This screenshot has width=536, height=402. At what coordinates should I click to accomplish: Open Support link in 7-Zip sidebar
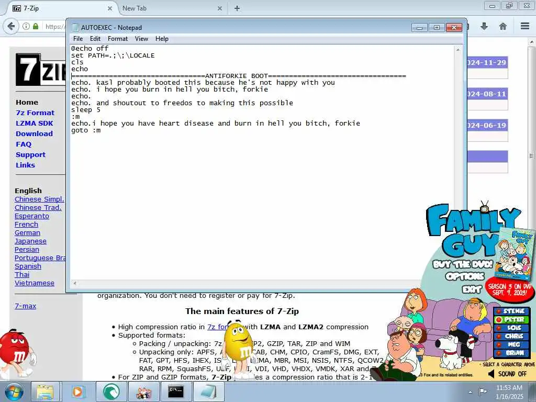coord(30,154)
